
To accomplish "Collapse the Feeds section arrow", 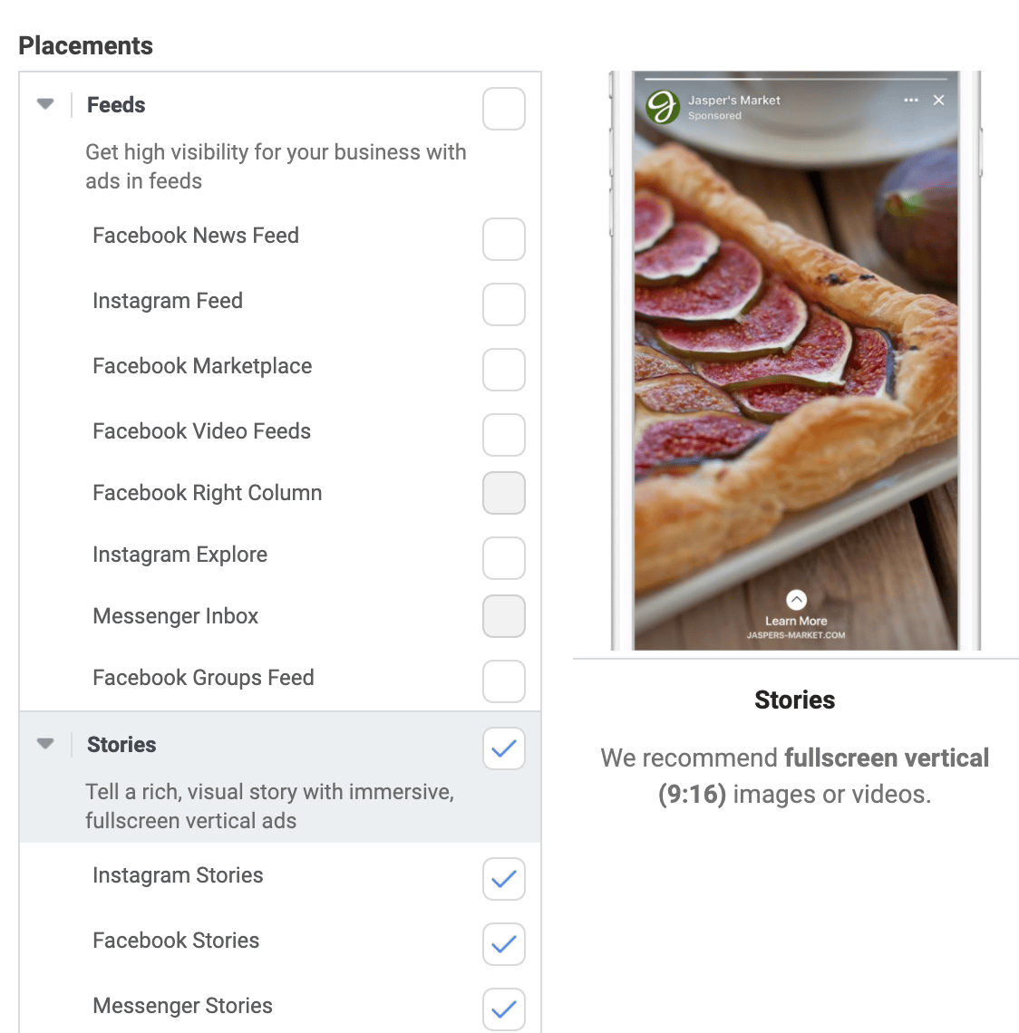I will tap(45, 104).
